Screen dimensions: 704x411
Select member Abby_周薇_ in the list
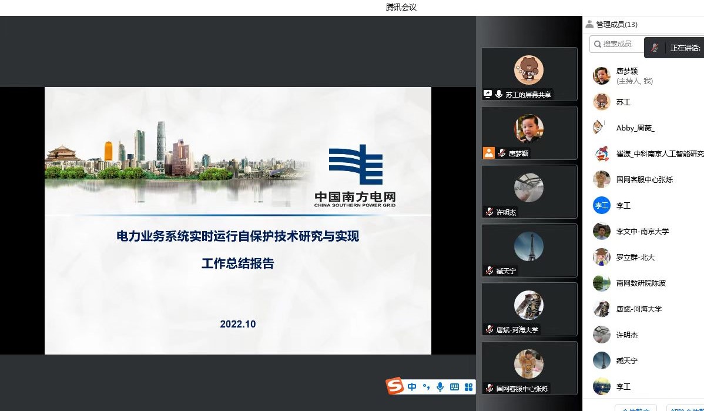(x=635, y=128)
